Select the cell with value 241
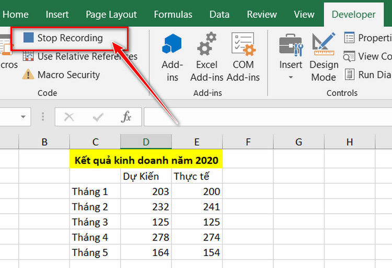 tap(197, 206)
